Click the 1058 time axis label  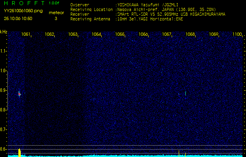tap(190, 34)
